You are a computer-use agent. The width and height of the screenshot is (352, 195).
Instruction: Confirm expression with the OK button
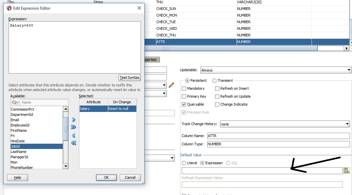coord(106,177)
